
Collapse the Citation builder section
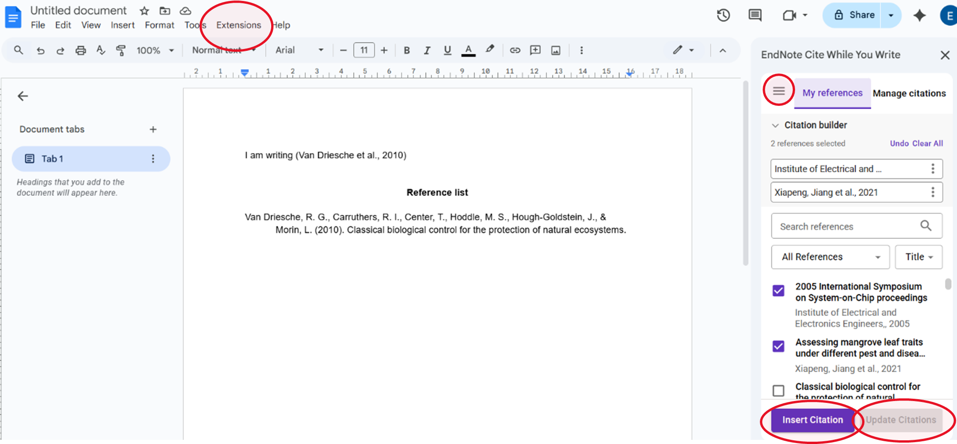point(776,125)
